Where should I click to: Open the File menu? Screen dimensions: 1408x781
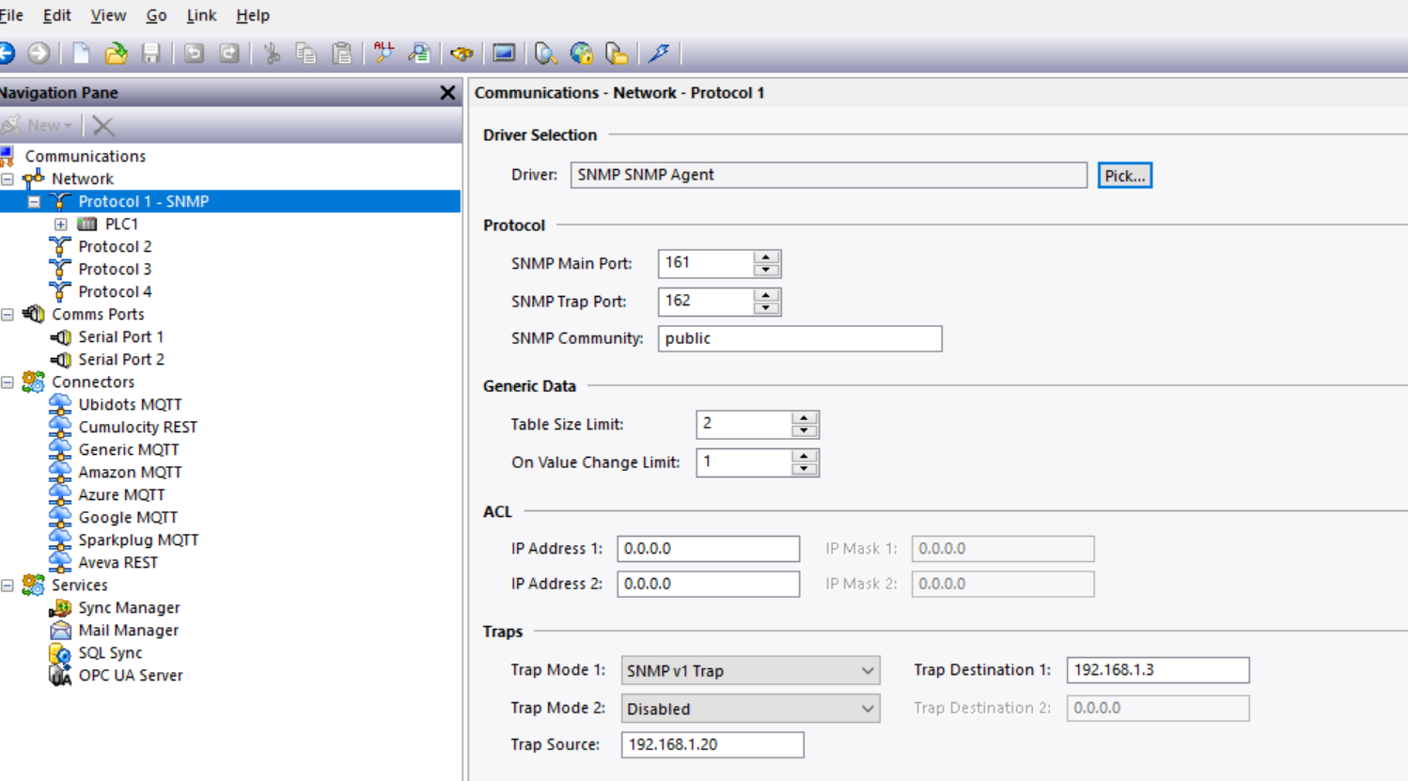11,15
